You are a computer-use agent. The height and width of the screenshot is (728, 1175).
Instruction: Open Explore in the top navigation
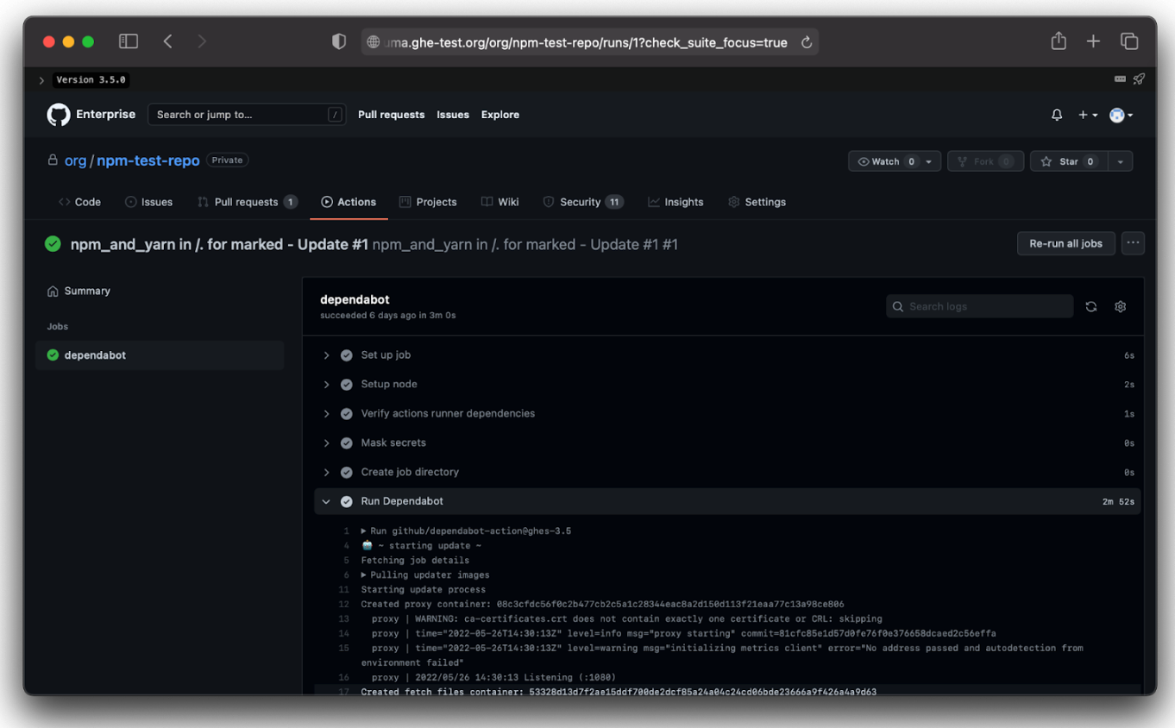tap(500, 115)
